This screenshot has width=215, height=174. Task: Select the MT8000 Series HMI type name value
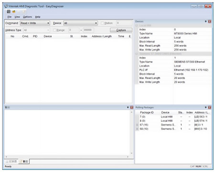pyautogui.click(x=185, y=33)
